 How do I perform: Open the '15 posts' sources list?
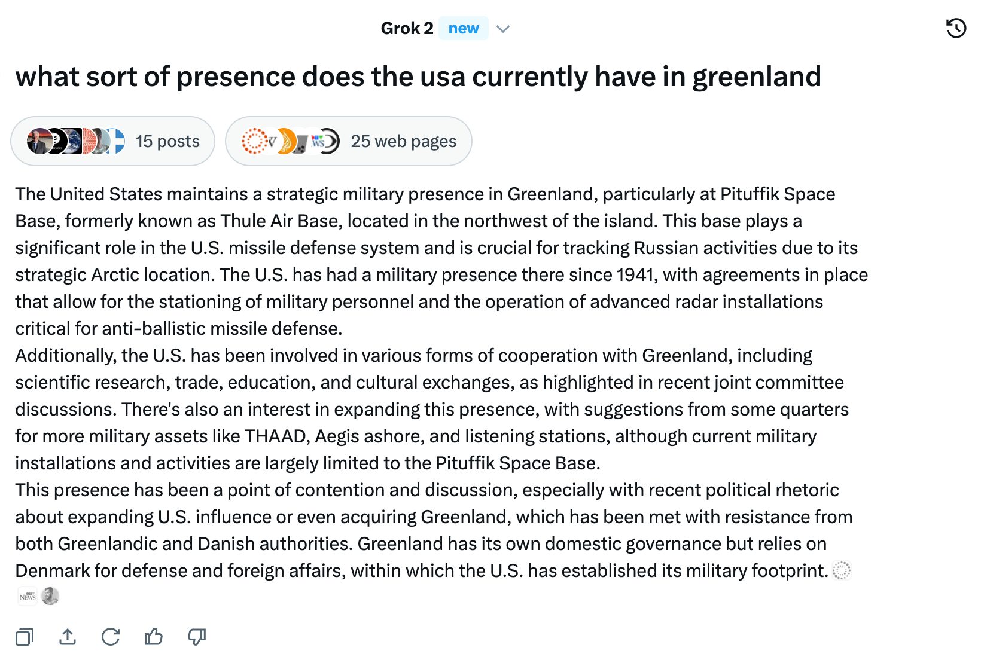pyautogui.click(x=167, y=141)
